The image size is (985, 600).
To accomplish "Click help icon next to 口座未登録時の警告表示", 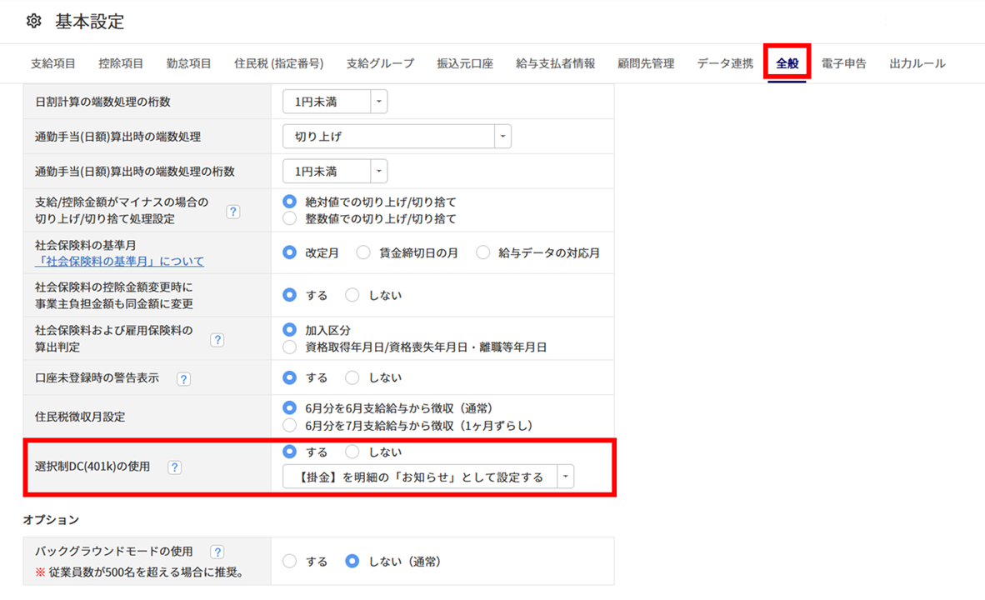I will (184, 378).
